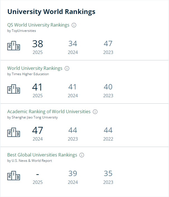Click podium icon in Times Higher Education row
This screenshot has height=197, width=169.
coord(14,89)
